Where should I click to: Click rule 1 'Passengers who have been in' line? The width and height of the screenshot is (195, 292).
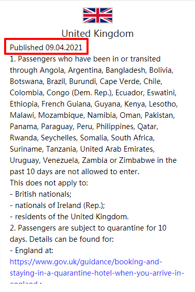pos(85,59)
